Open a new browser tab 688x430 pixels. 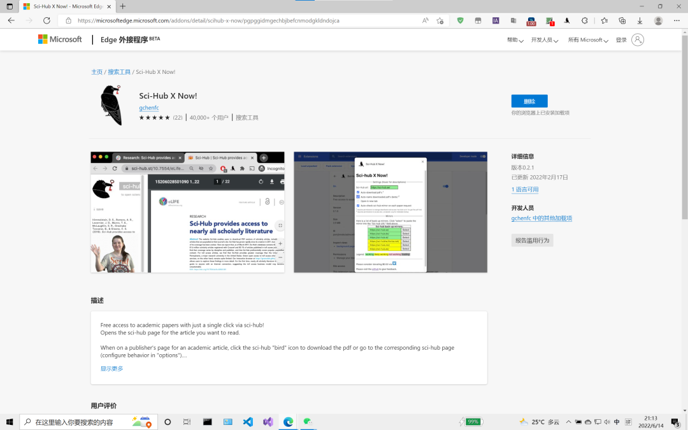click(123, 6)
